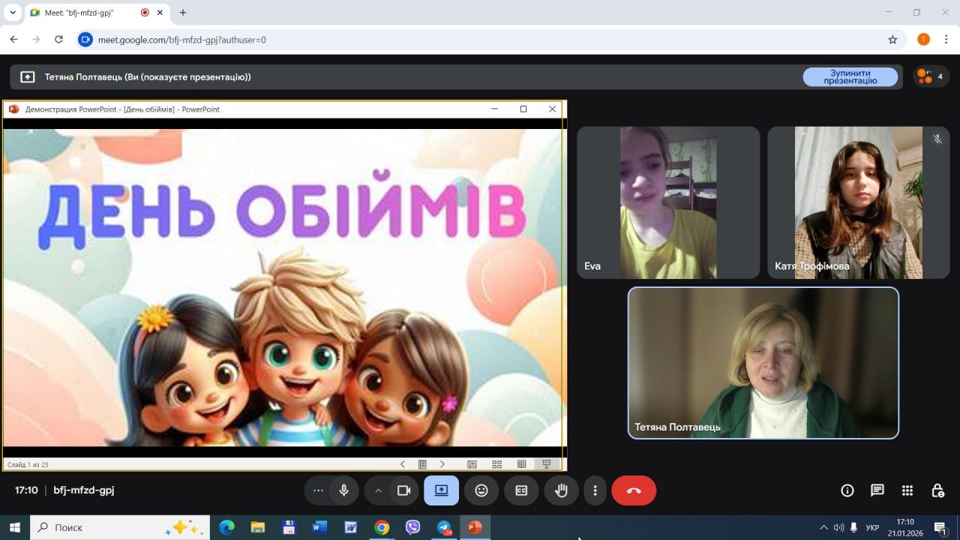960x540 pixels.
Task: Open meeting details info icon
Action: tap(847, 490)
